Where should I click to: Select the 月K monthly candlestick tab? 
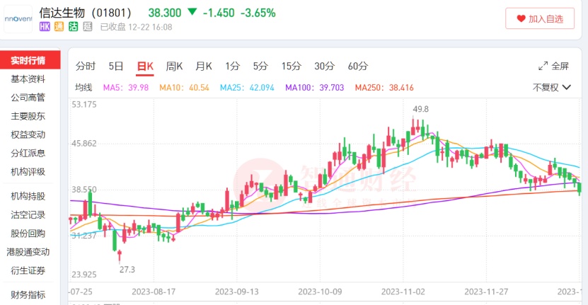(204, 66)
